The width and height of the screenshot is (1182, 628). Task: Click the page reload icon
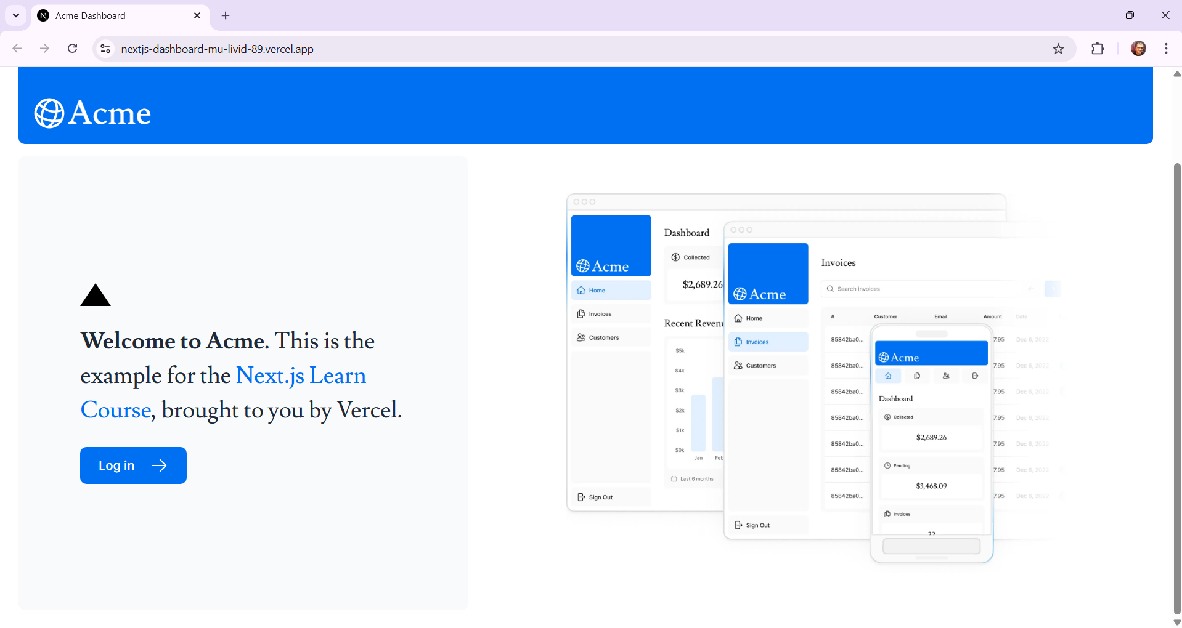pyautogui.click(x=72, y=49)
